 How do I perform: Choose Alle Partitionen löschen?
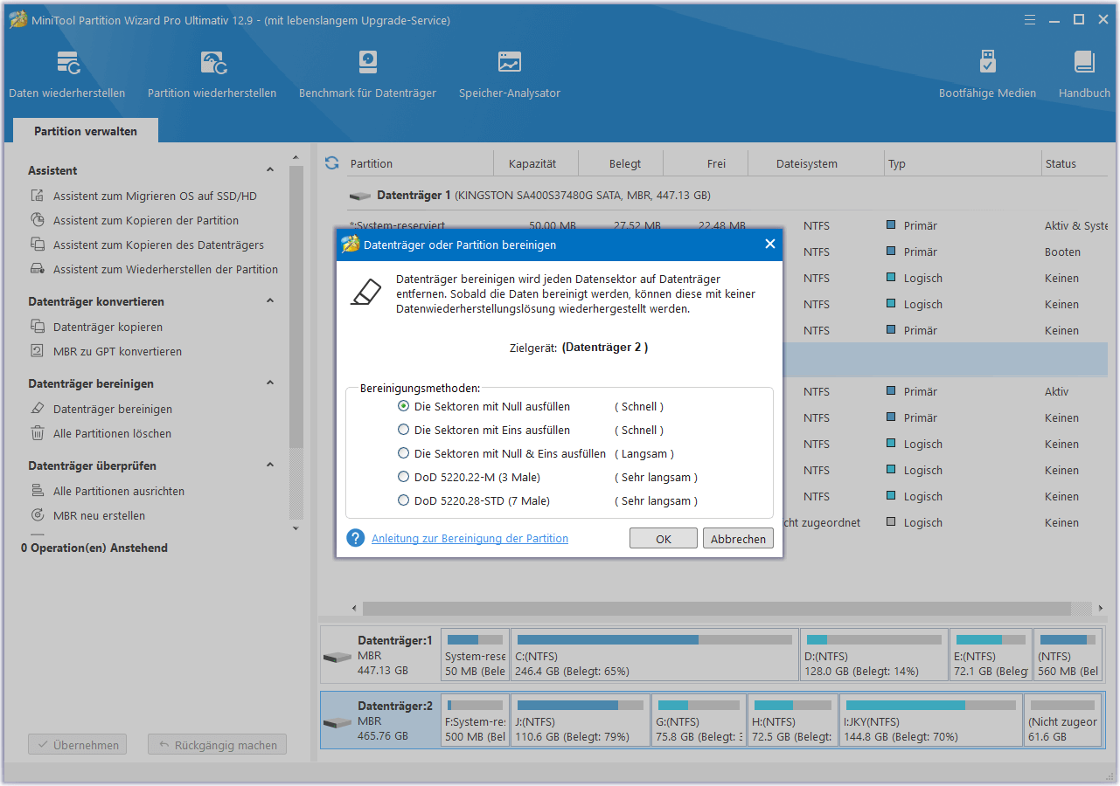(x=101, y=434)
